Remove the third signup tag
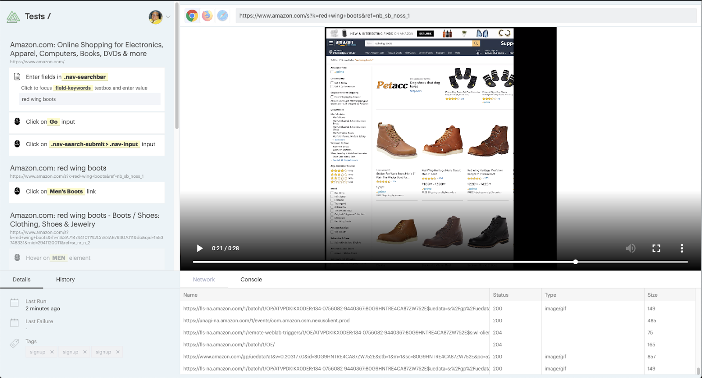Viewport: 702px width, 378px height. point(118,352)
